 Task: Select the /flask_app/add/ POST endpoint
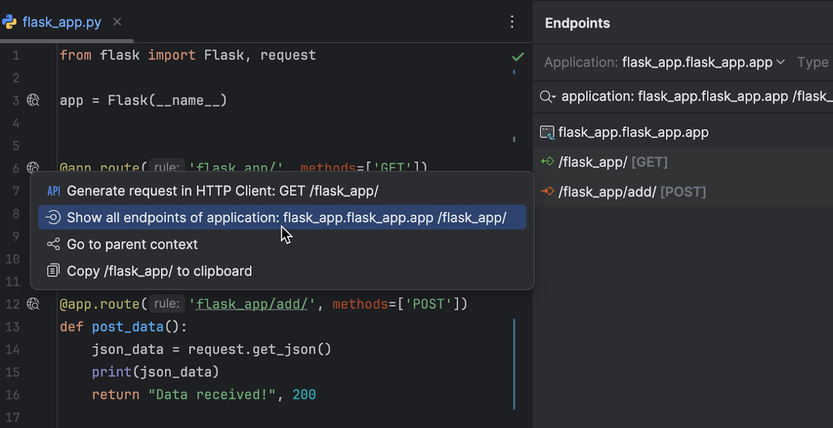coord(632,192)
